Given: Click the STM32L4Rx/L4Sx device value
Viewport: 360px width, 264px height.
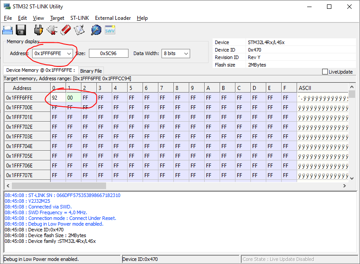Looking at the screenshot, I should (x=266, y=42).
